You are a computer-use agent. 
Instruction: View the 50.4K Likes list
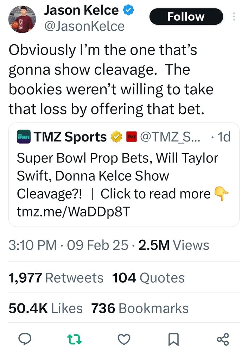click(x=45, y=308)
